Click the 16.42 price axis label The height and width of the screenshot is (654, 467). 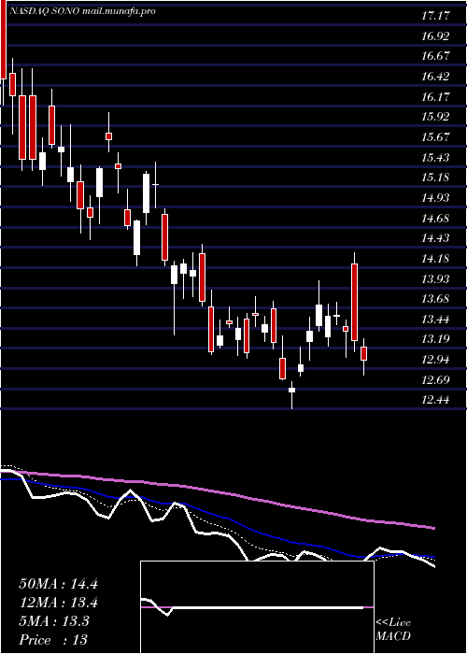tap(435, 77)
